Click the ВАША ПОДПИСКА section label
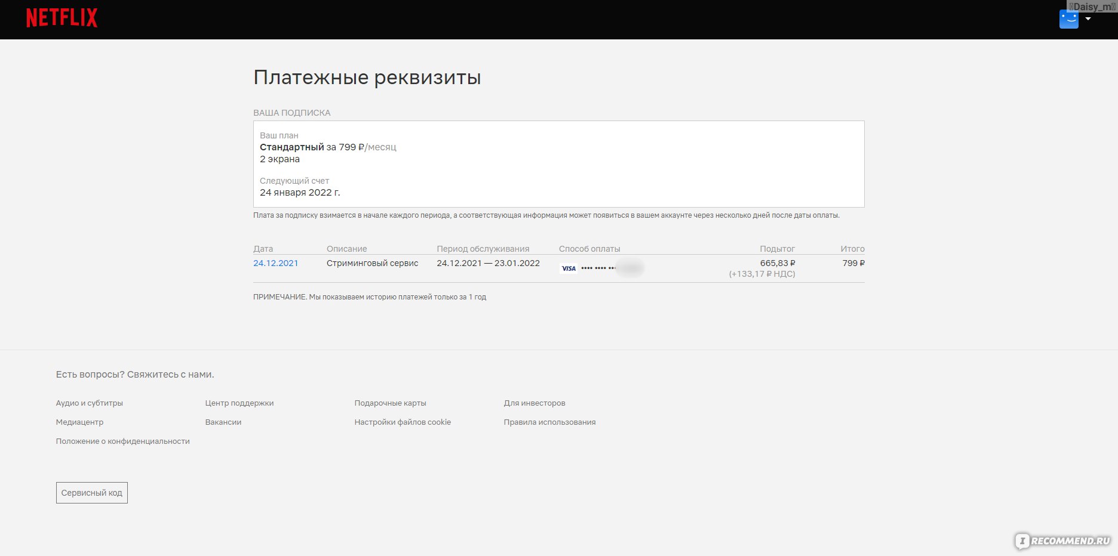This screenshot has height=556, width=1118. [292, 113]
